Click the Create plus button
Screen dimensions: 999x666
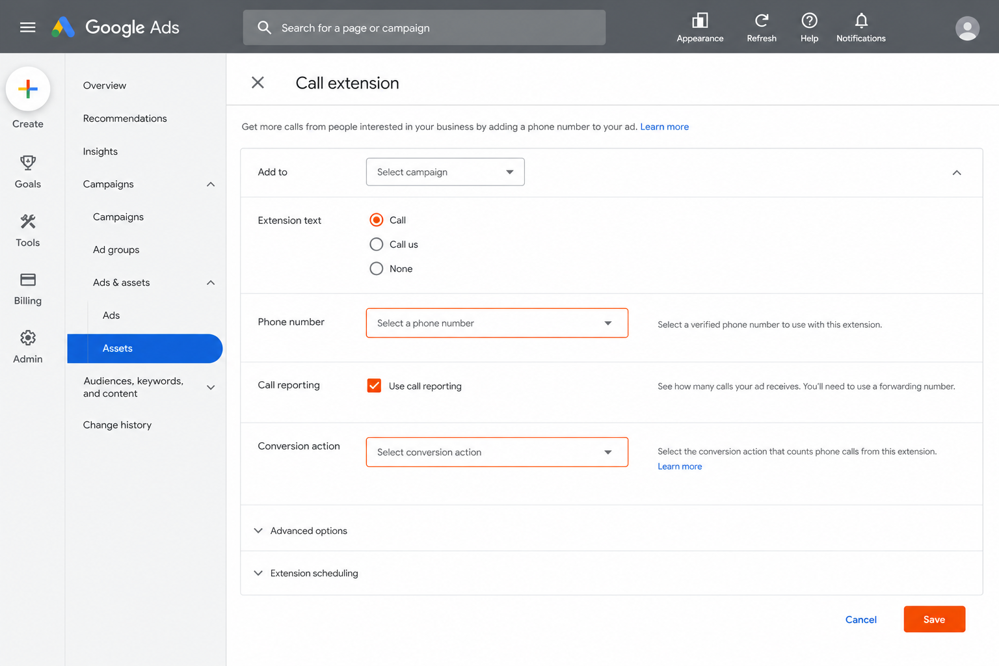[28, 89]
